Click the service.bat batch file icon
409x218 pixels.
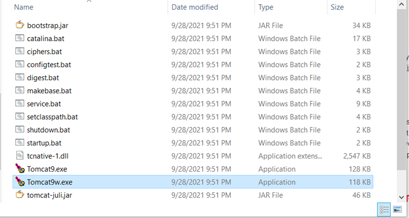(x=20, y=103)
